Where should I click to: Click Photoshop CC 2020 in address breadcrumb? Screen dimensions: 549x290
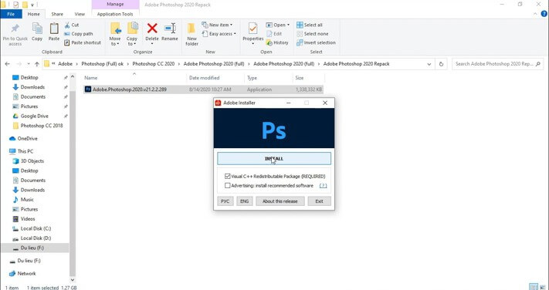click(153, 64)
